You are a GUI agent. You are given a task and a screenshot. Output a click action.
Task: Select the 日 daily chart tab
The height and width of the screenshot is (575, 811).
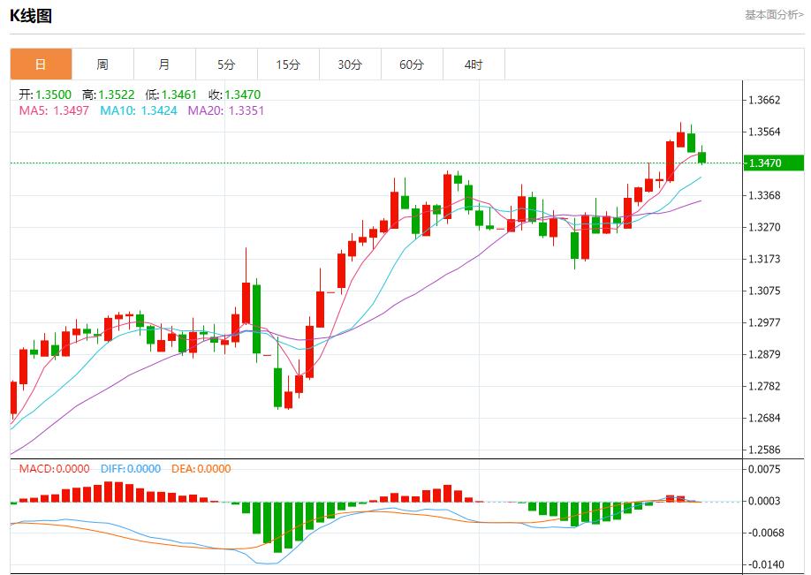coord(41,64)
